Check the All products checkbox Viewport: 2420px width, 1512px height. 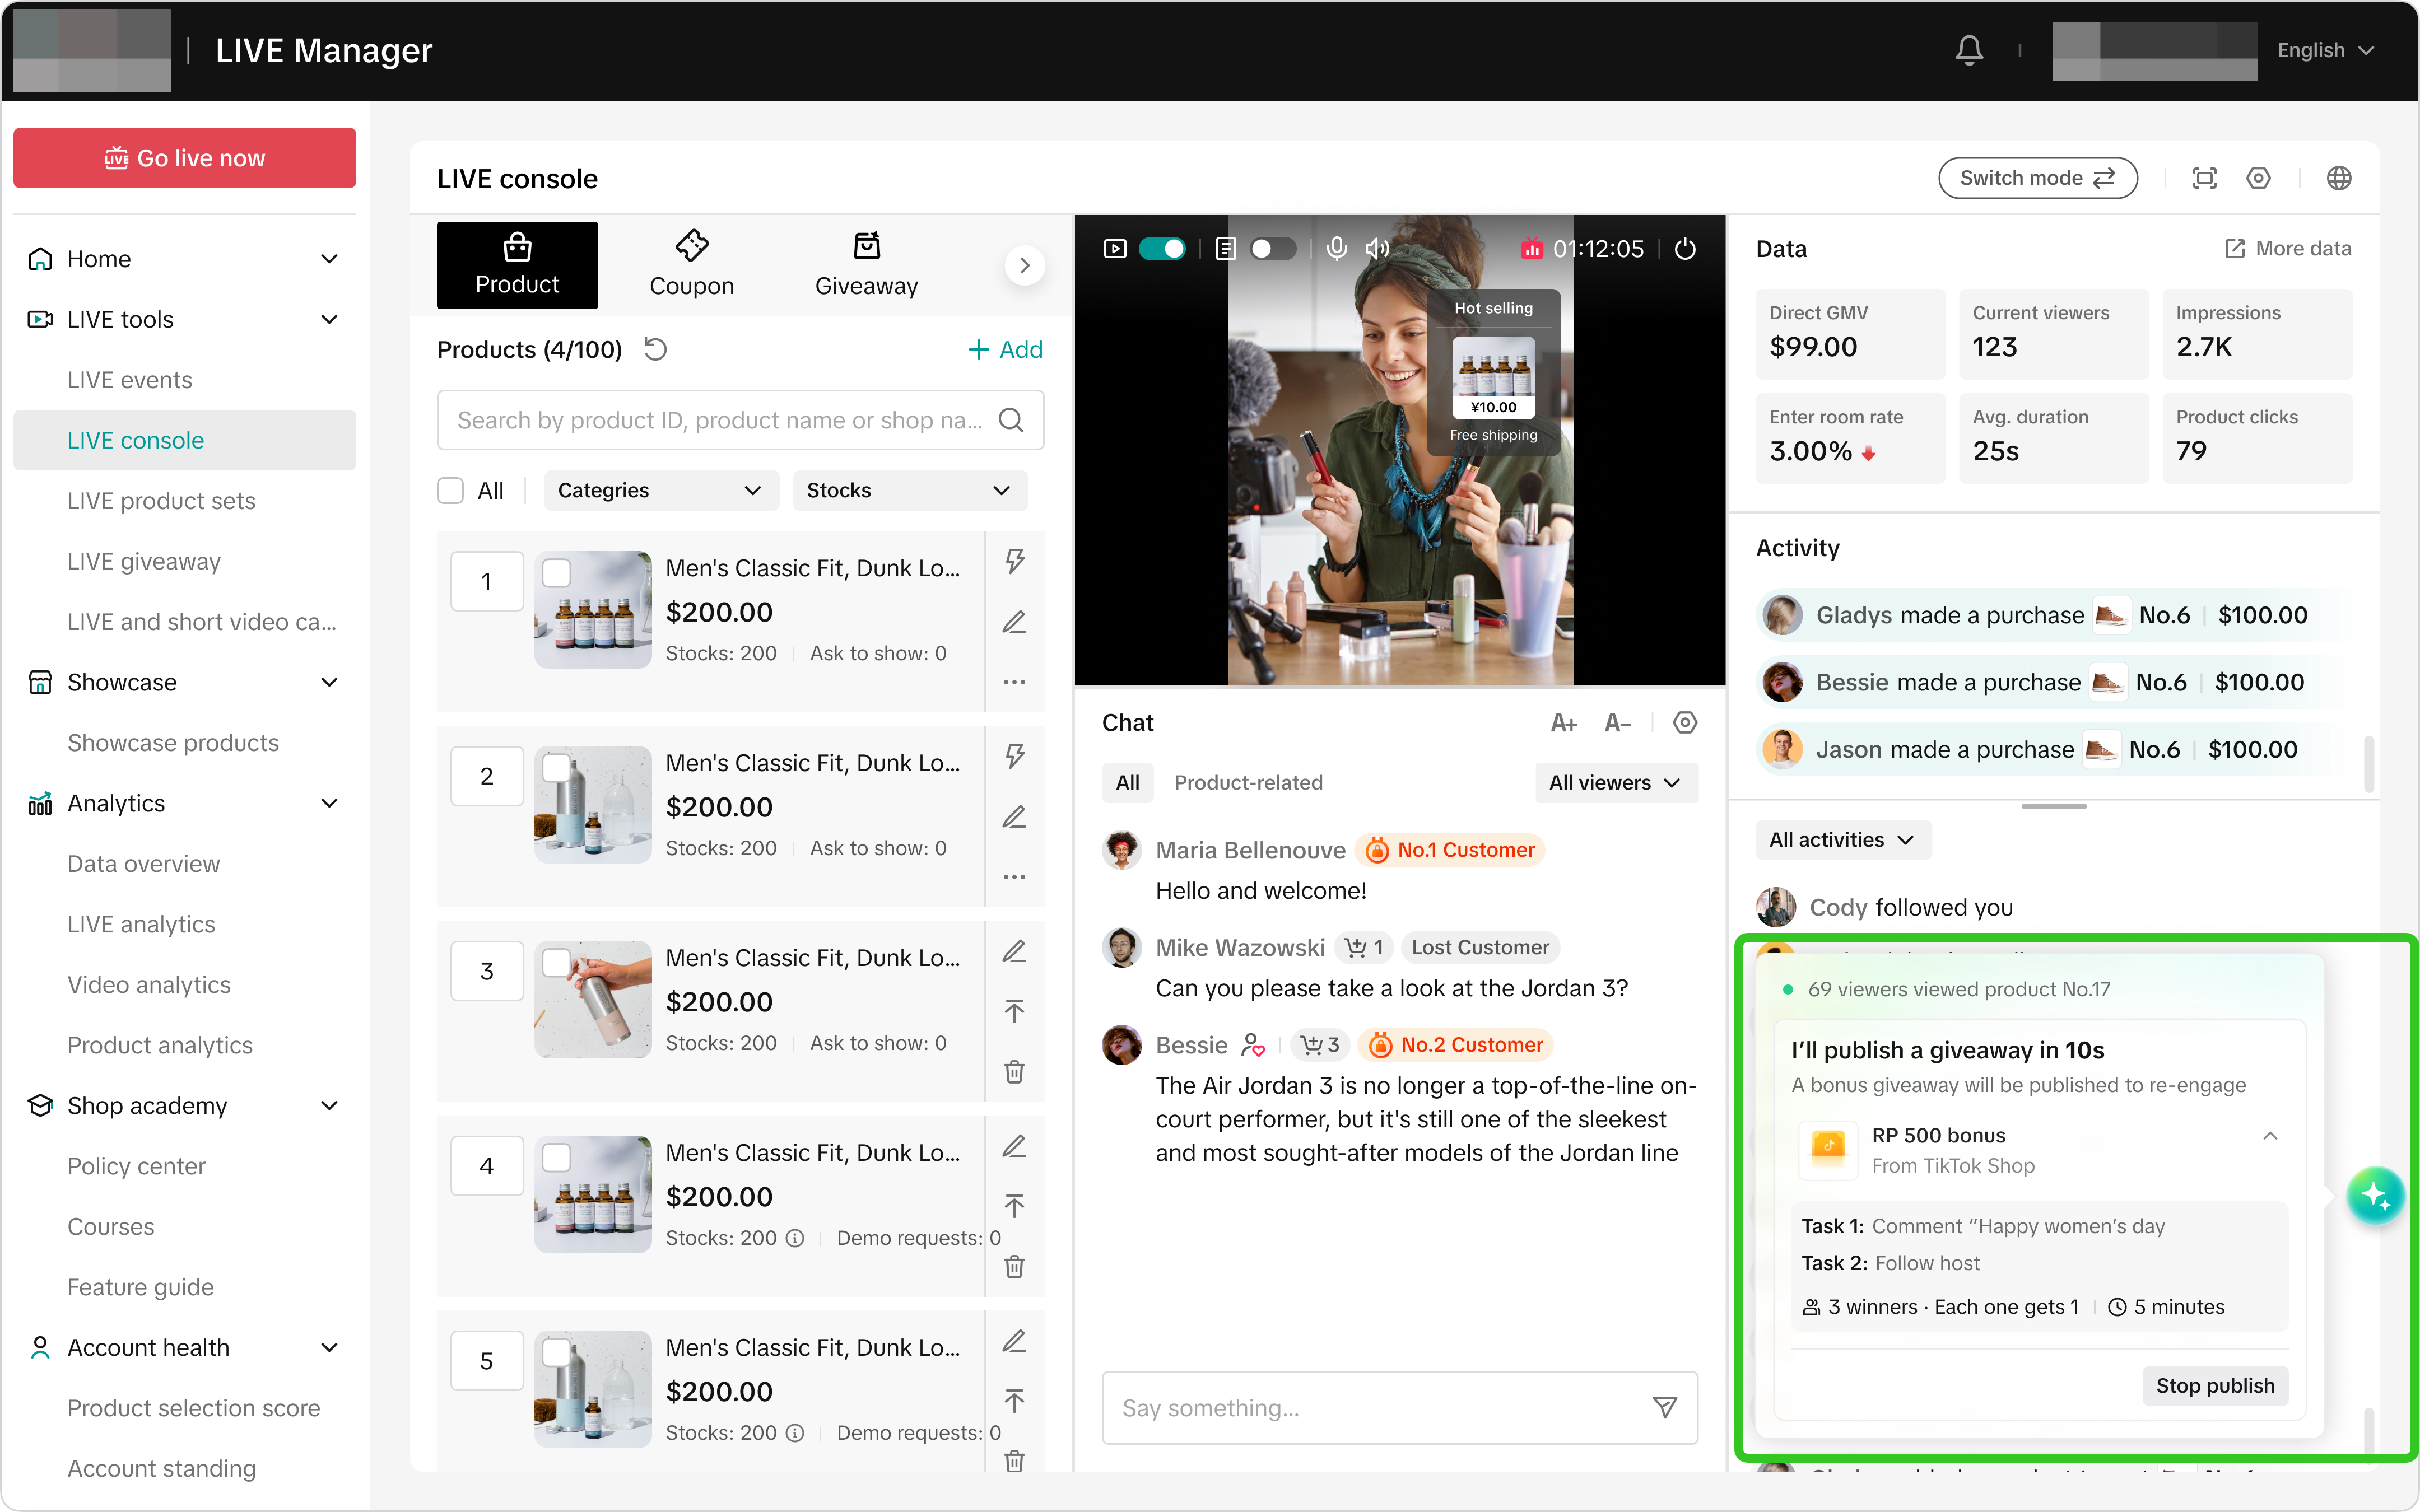pos(450,490)
